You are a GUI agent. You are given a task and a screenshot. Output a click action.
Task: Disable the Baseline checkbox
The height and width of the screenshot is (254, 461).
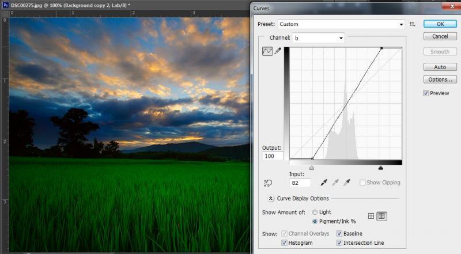coord(339,233)
